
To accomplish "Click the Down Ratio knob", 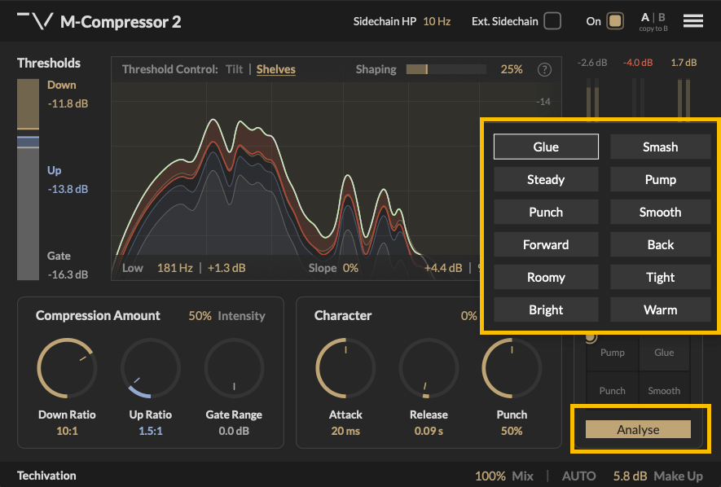I will pos(67,368).
